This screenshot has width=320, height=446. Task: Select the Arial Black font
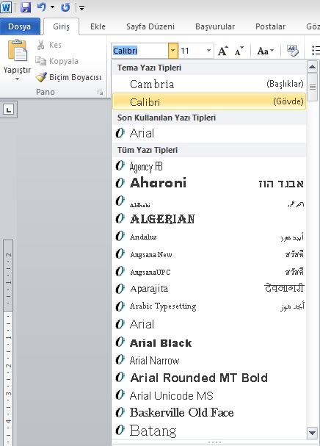click(209, 342)
